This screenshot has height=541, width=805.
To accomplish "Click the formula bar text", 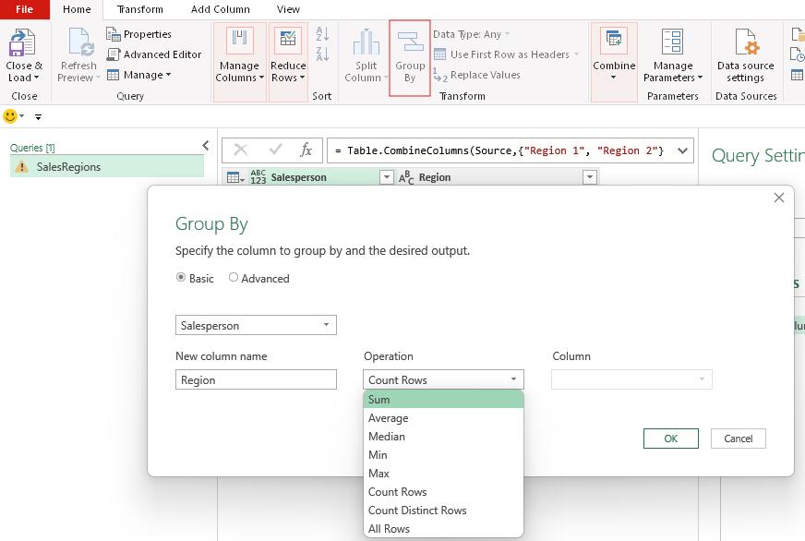I will coord(499,150).
